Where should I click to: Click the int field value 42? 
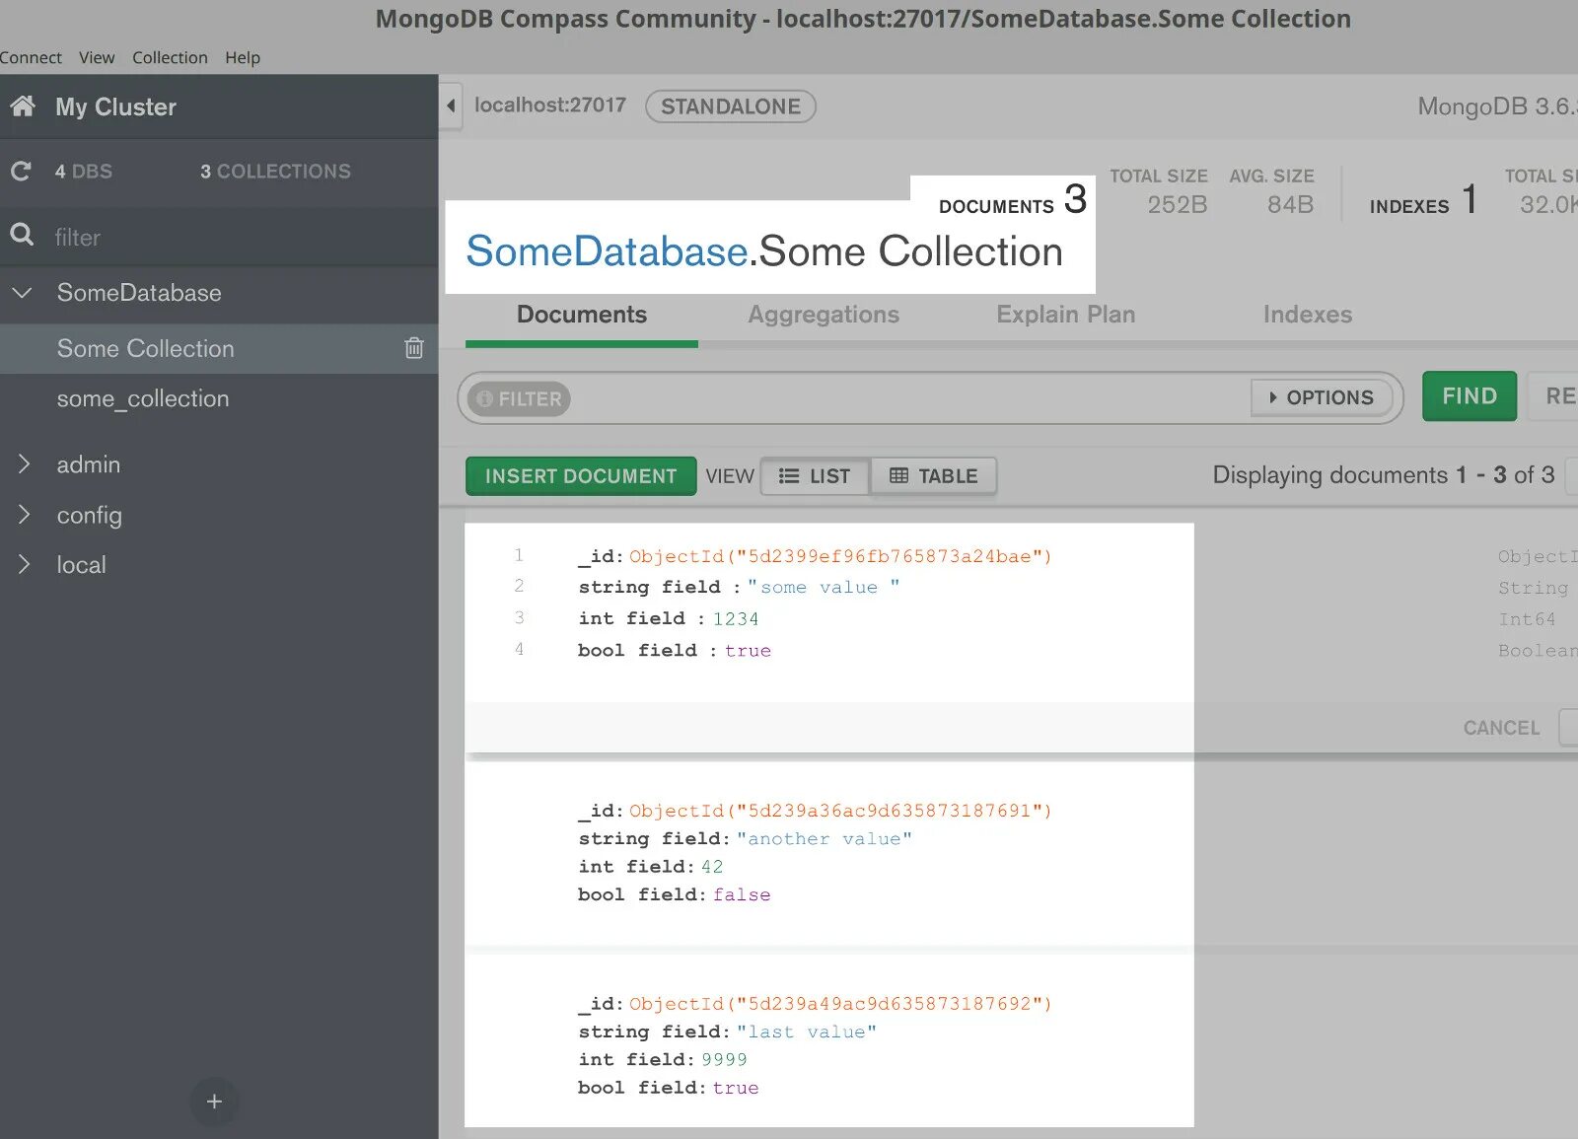point(712,866)
